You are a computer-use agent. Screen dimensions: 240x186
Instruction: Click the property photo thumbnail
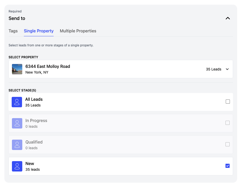click(17, 69)
